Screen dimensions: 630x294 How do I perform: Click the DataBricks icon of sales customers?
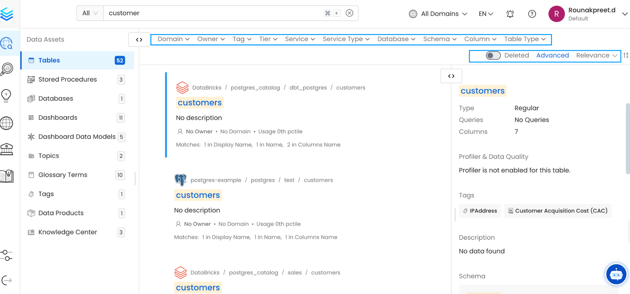pyautogui.click(x=180, y=272)
